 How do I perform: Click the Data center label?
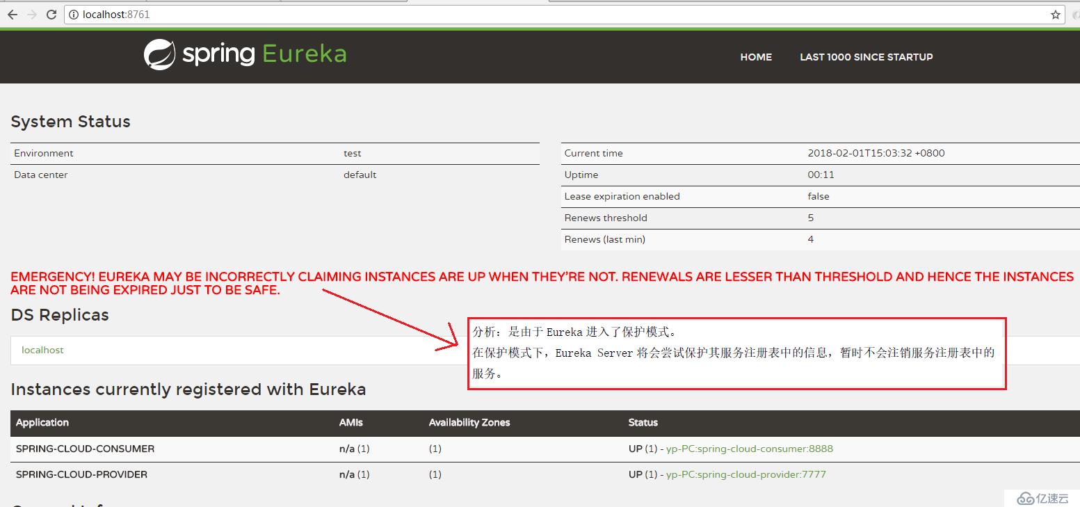(40, 175)
